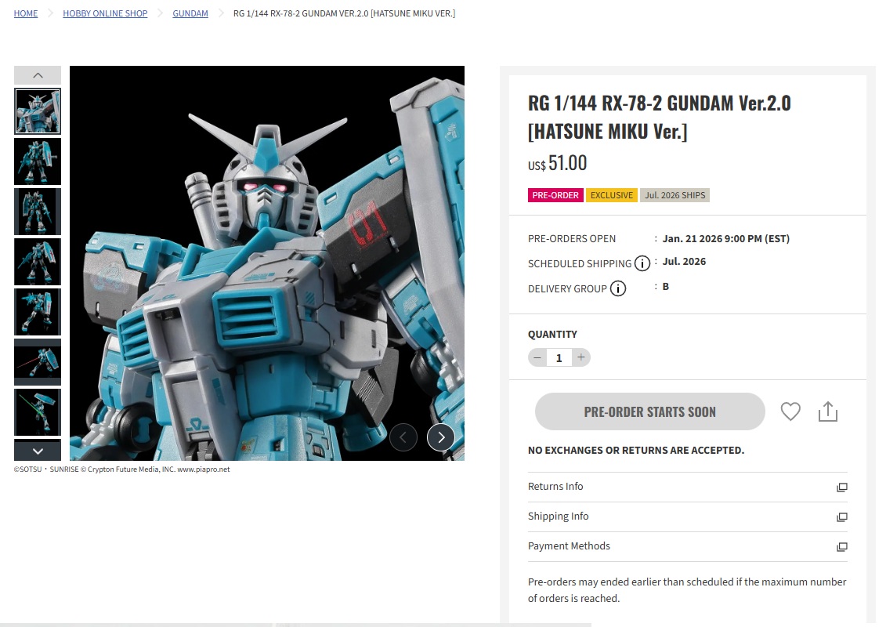Open Delivery Group info icon
The height and width of the screenshot is (627, 886).
[618, 288]
